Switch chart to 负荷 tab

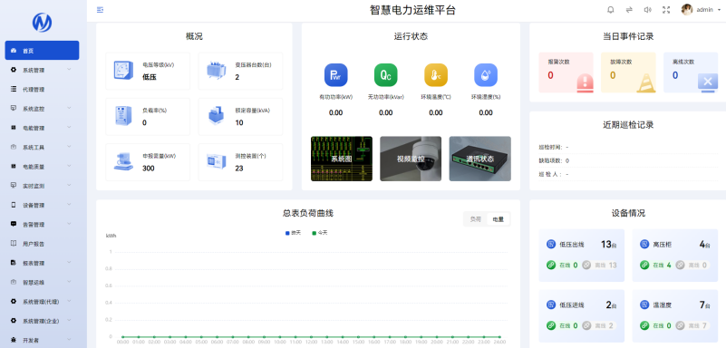(x=476, y=219)
